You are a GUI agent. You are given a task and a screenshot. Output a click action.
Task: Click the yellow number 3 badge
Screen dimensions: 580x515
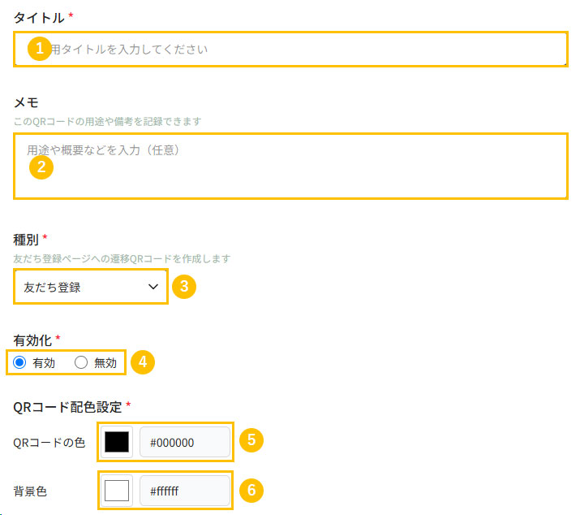coord(184,287)
